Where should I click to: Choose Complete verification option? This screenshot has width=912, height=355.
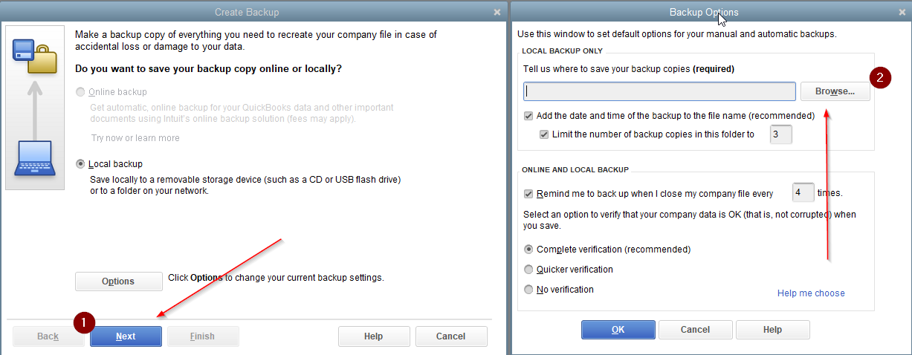click(x=528, y=250)
